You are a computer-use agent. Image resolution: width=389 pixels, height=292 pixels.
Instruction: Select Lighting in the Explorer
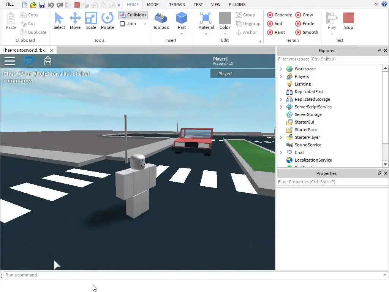302,84
